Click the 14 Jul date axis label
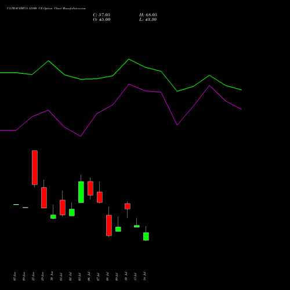290x290 pixels. pos(144,277)
